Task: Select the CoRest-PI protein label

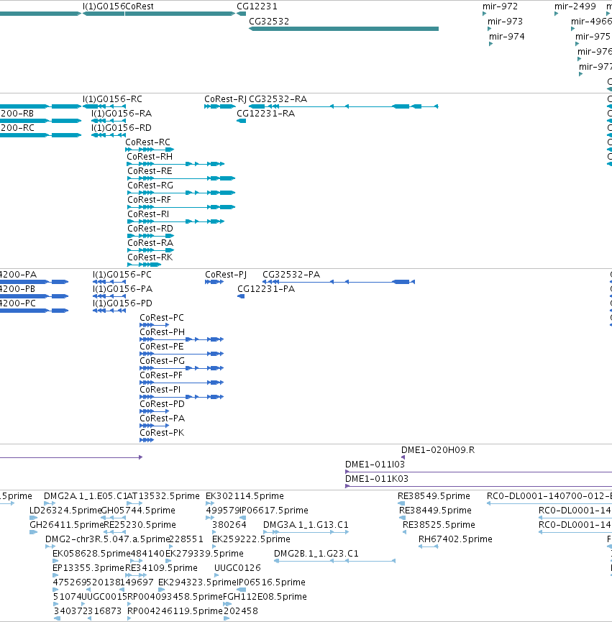Action: (x=160, y=390)
